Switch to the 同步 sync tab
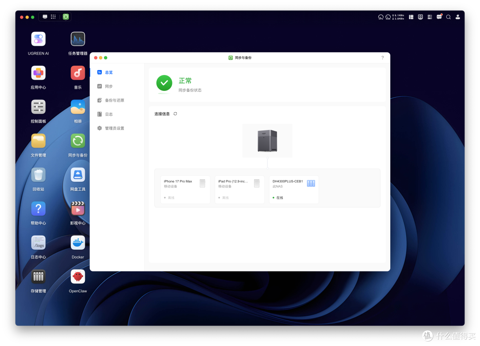Image resolution: width=480 pixels, height=346 pixels. click(117, 86)
